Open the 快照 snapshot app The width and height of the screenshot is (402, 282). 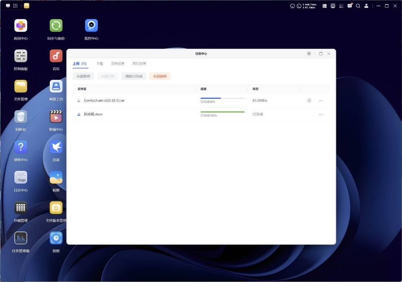pos(56,238)
